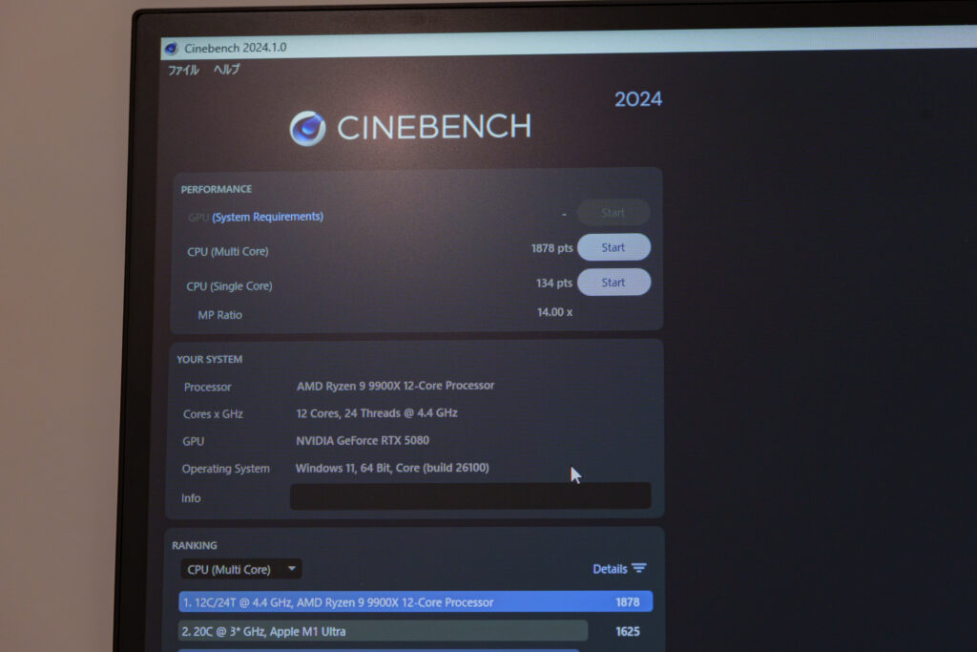The width and height of the screenshot is (977, 652).
Task: Click the 12 Cores, 24 Threads @ 4.4 GHz text
Action: [377, 413]
